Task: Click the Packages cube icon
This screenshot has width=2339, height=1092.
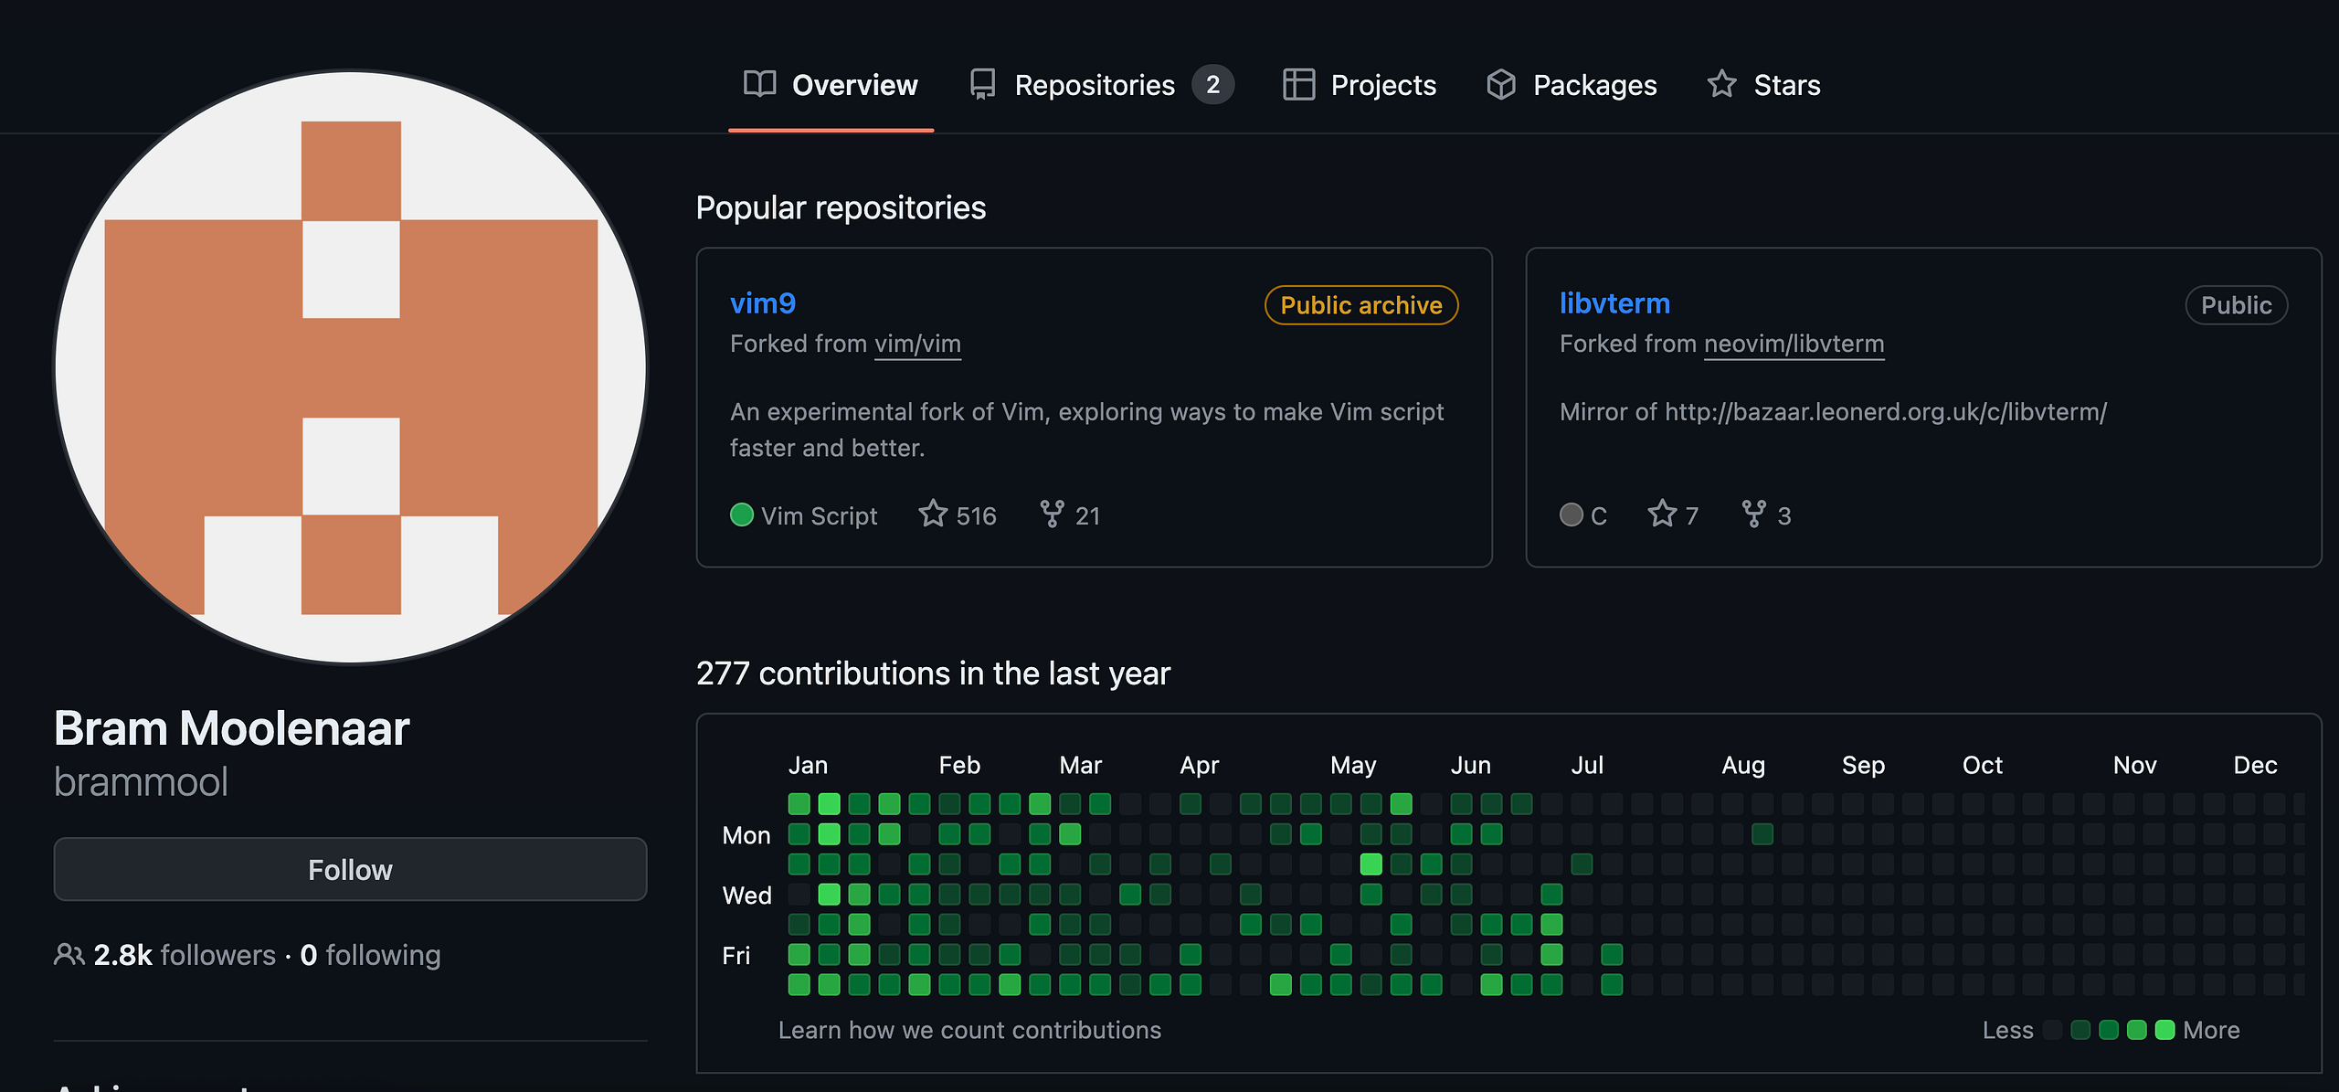Action: point(1500,84)
